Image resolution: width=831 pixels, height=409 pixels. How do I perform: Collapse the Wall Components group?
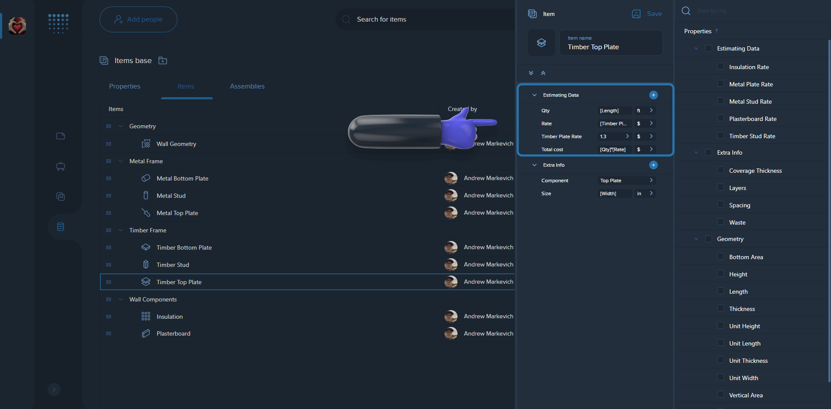121,299
